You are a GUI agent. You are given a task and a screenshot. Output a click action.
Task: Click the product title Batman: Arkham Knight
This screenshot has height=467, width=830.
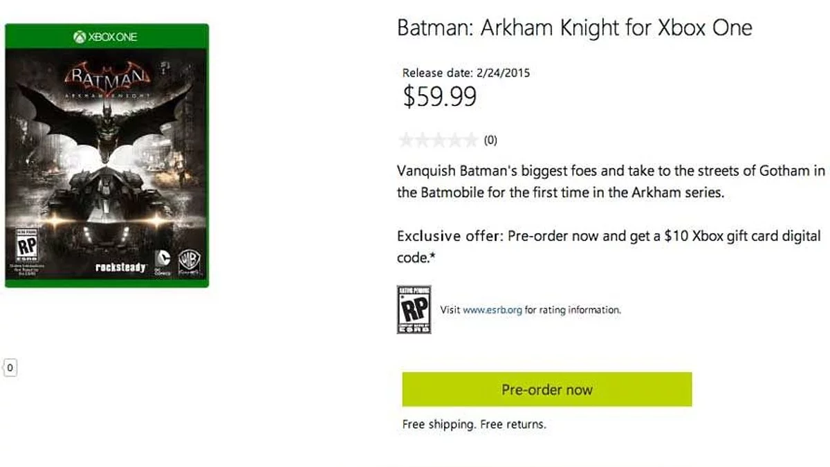(x=574, y=28)
